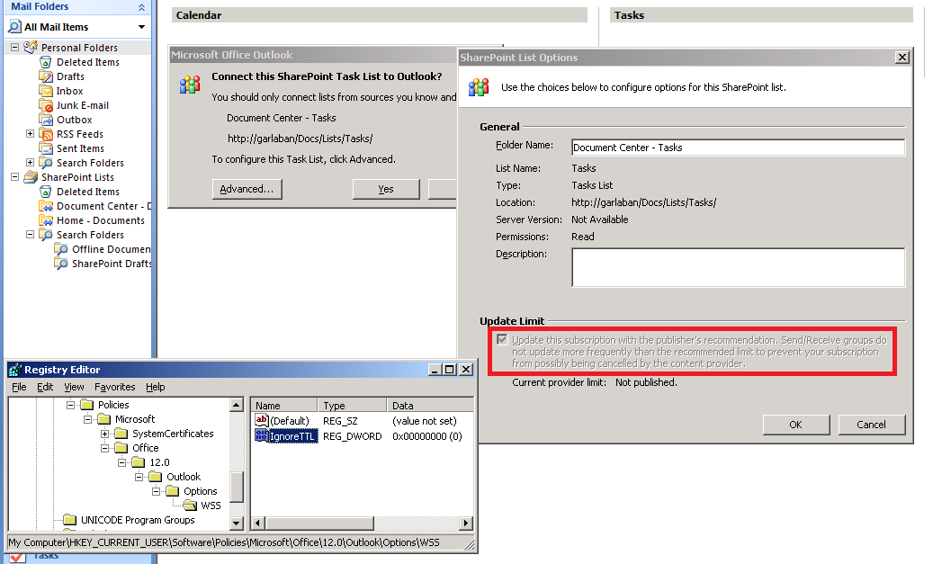Screen dimensions: 933x564
Task: Maximize the Registry Editor window
Action: click(x=450, y=370)
